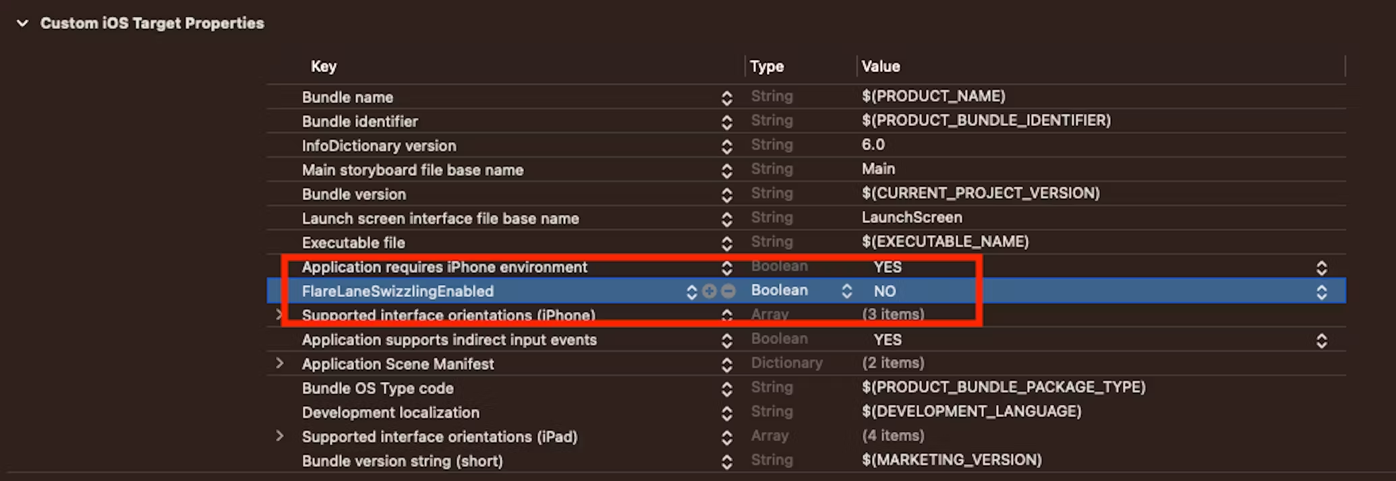
Task: Click key stepper arrows for Bundle version string (short)
Action: [x=726, y=461]
